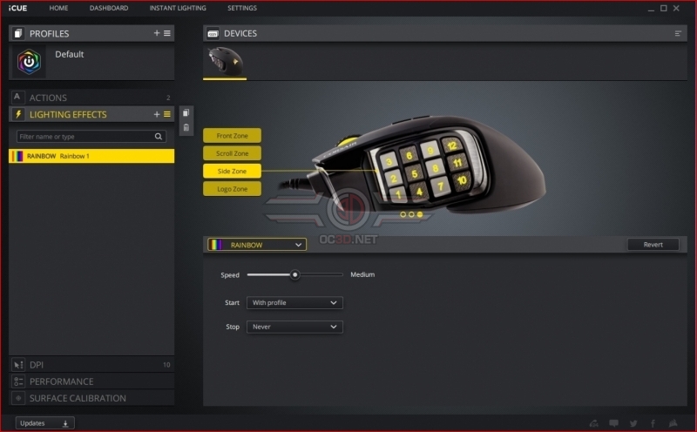This screenshot has height=432, width=697.
Task: Click the Surface Calibration section icon
Action: click(18, 398)
